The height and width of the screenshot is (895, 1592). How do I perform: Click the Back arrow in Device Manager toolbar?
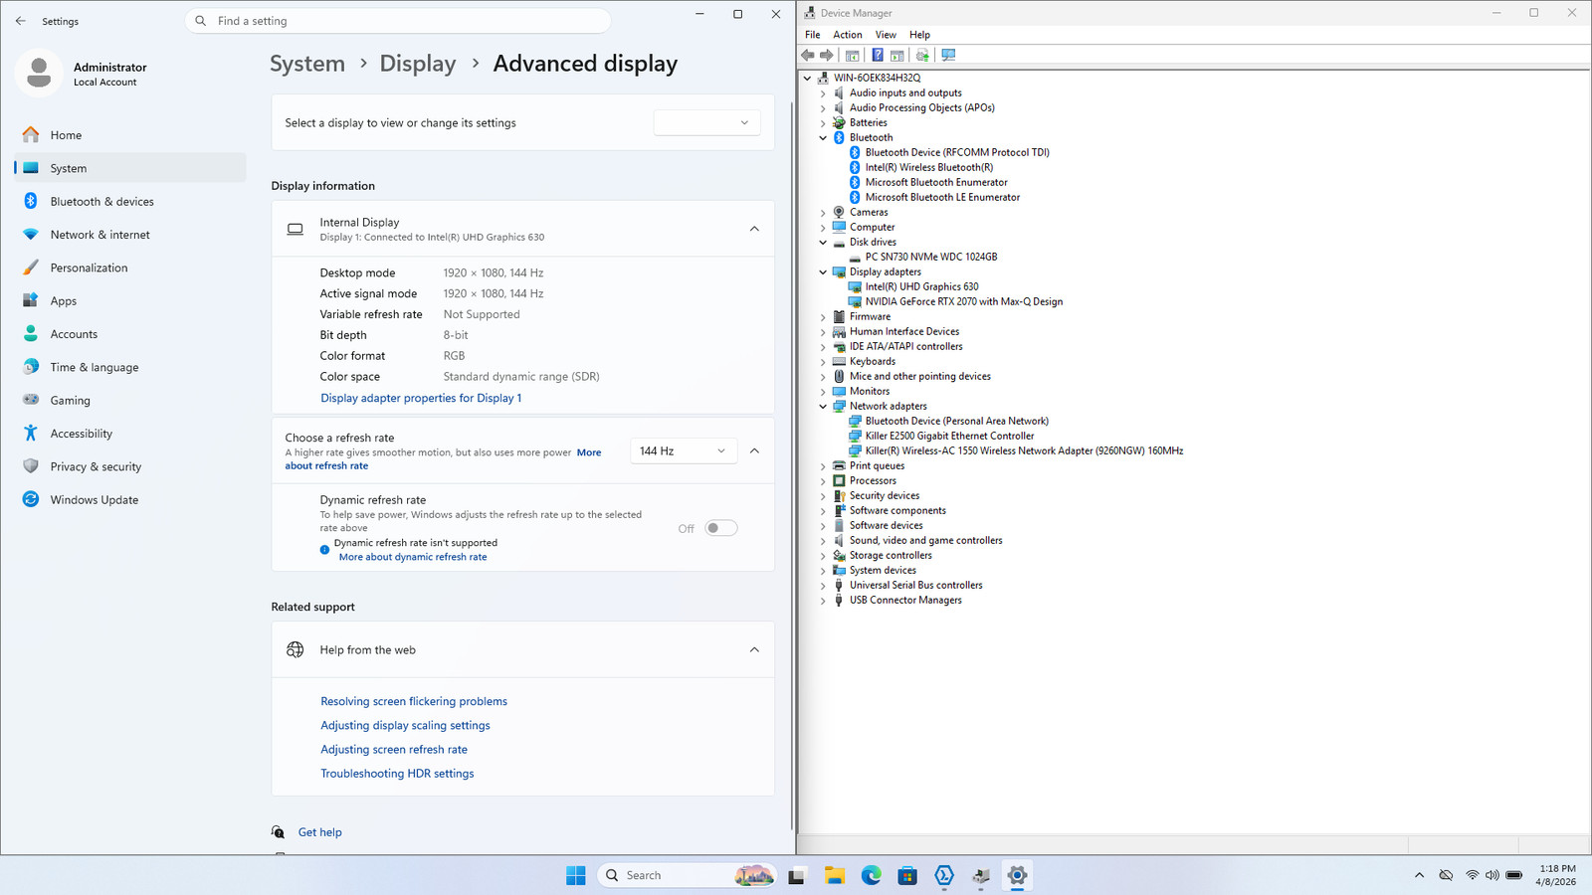[808, 56]
